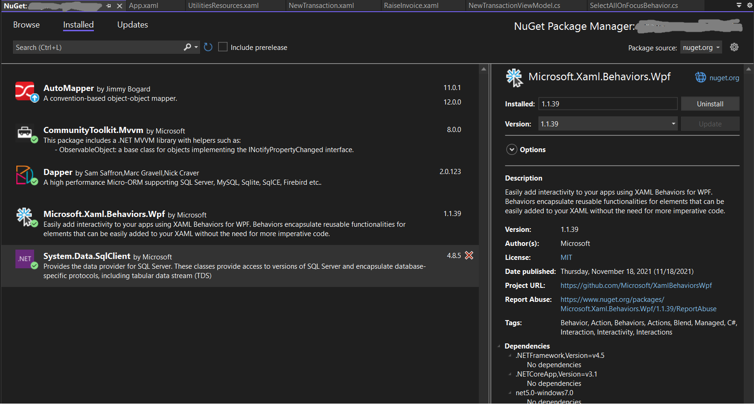Open the search box dropdown arrow
This screenshot has height=405, width=754.
(x=196, y=47)
